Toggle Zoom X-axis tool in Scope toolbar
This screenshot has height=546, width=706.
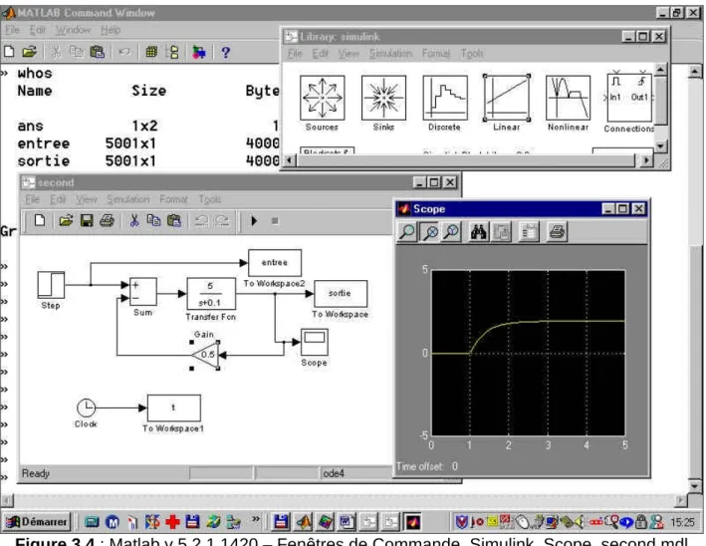coord(431,232)
